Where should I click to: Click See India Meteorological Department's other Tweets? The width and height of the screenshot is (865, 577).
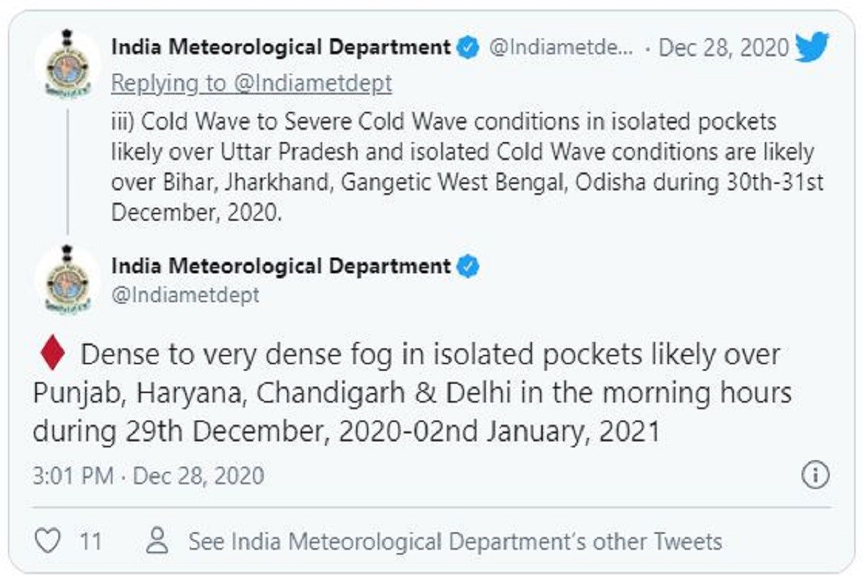[455, 541]
